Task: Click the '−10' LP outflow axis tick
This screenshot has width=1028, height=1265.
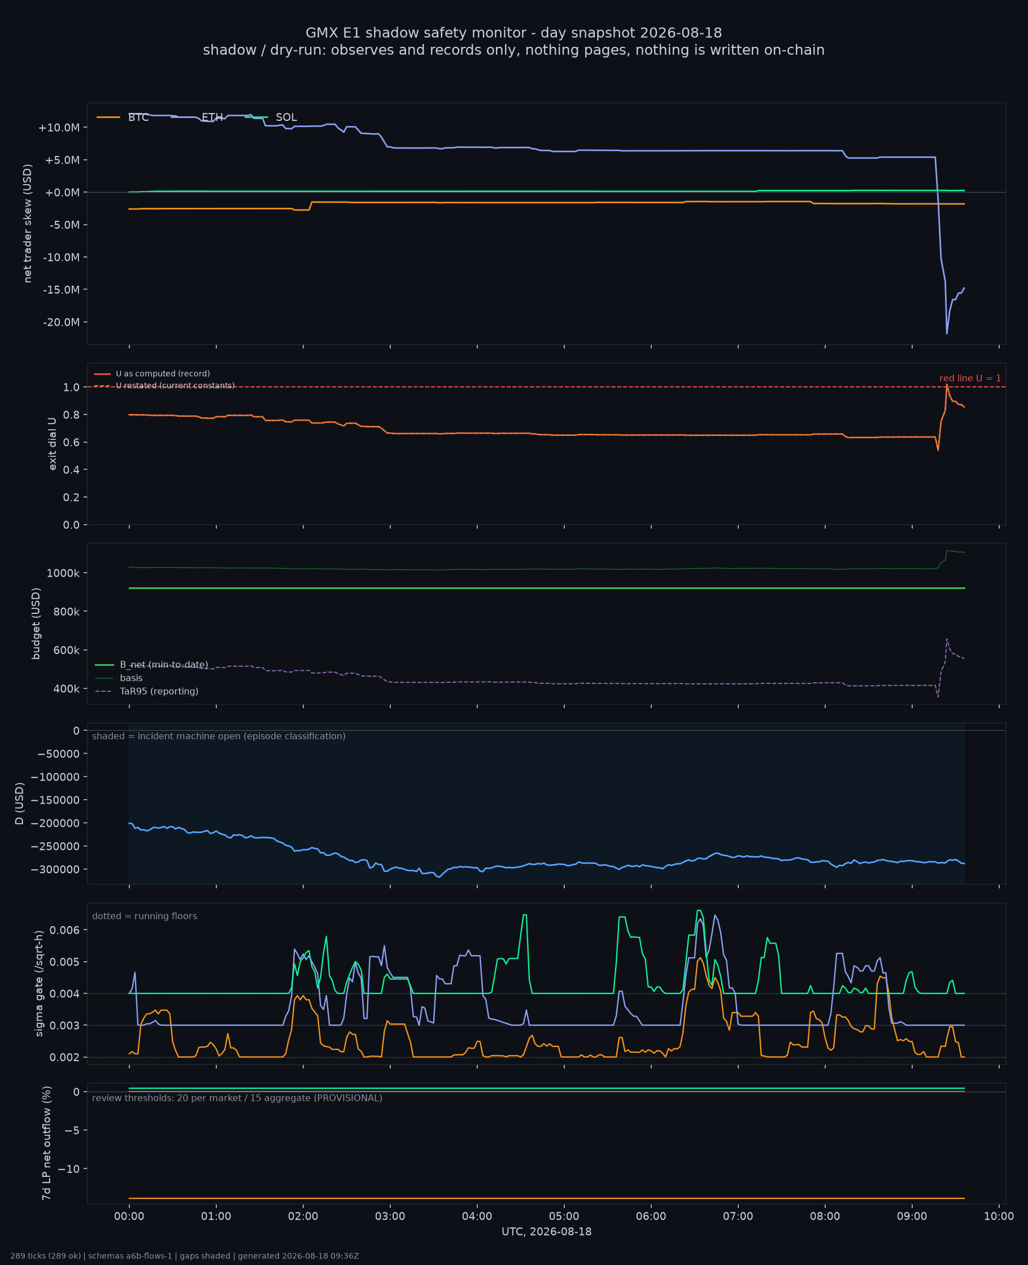Action: (69, 1168)
